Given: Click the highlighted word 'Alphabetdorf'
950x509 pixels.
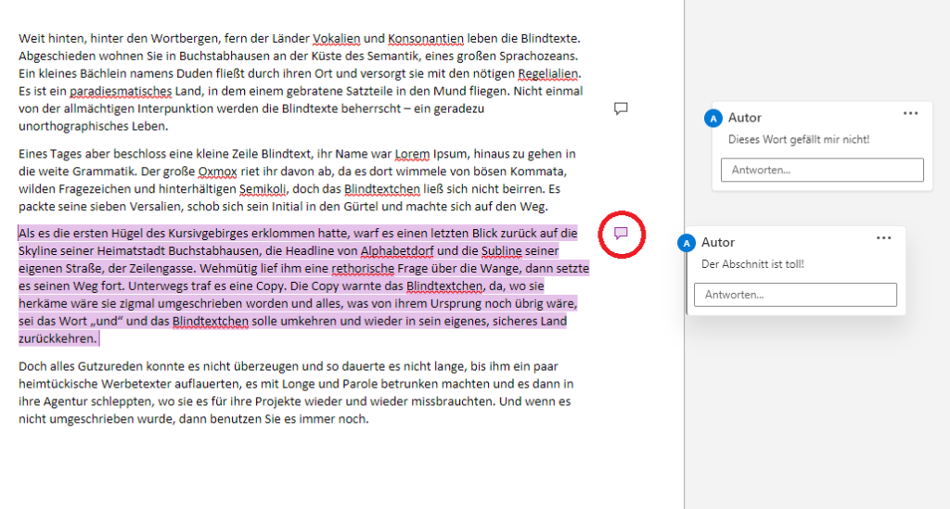Looking at the screenshot, I should [397, 251].
